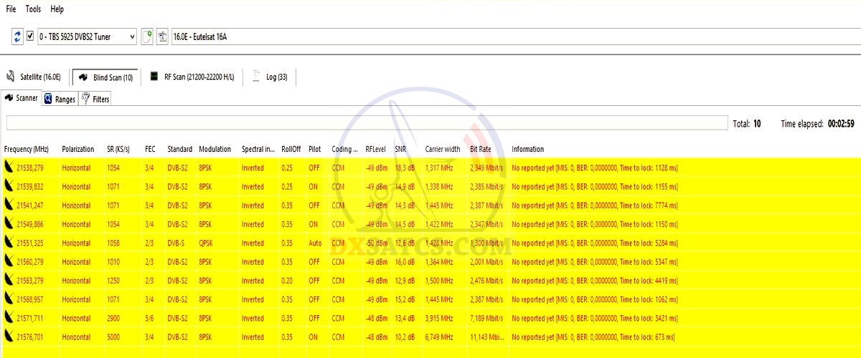The width and height of the screenshot is (861, 358).
Task: Click the dish icon of the 21538,279 row
Action: (9, 168)
